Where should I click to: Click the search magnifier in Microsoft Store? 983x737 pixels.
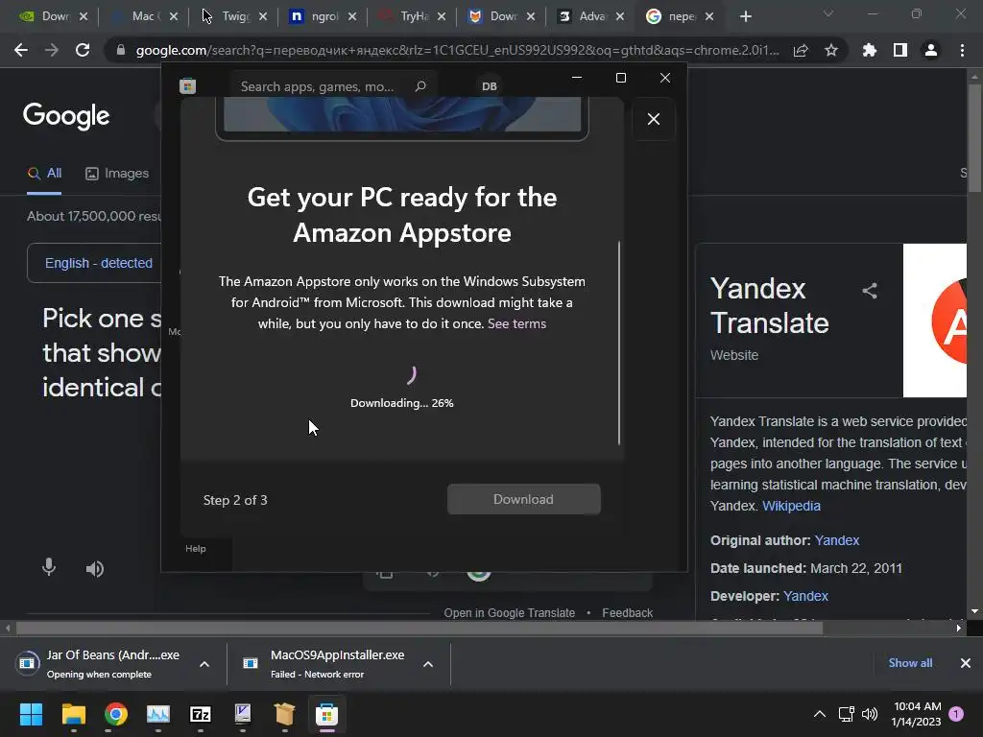[x=420, y=85]
